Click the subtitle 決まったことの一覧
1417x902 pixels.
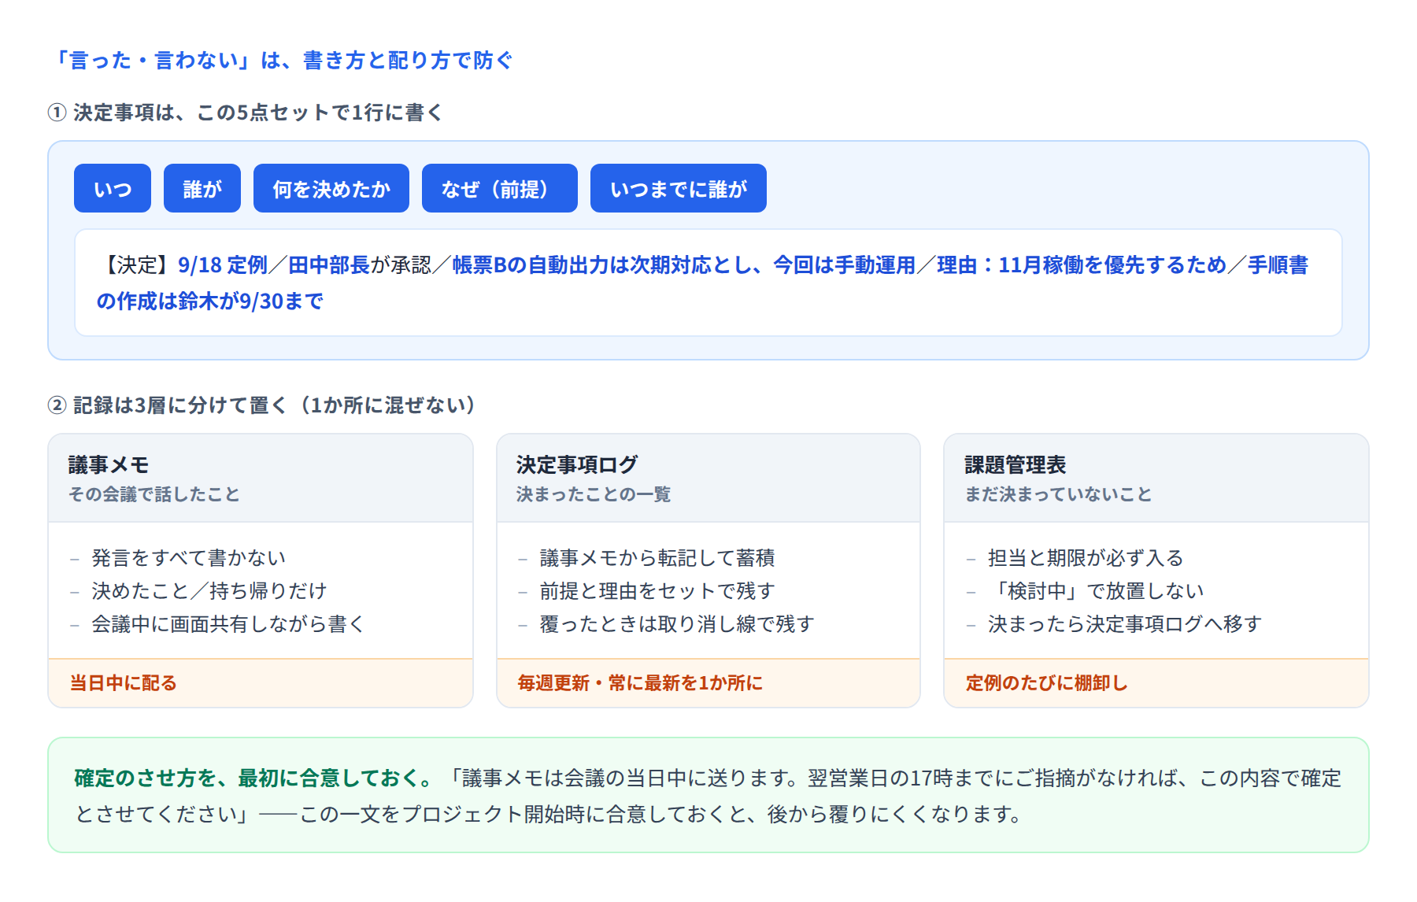click(594, 494)
